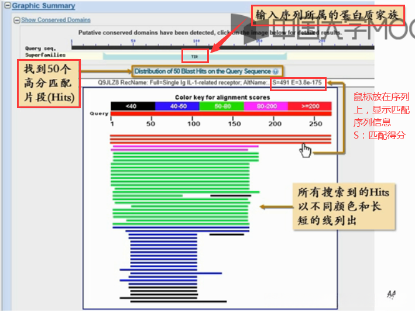The image size is (415, 311).
Task: Click the Query seq. black bar
Action: click(x=222, y=47)
